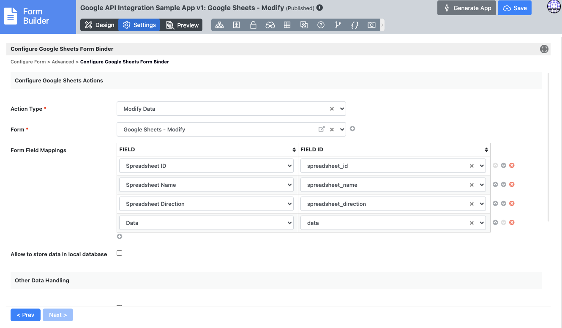Click the git branch version icon
The image size is (562, 328).
click(x=338, y=25)
